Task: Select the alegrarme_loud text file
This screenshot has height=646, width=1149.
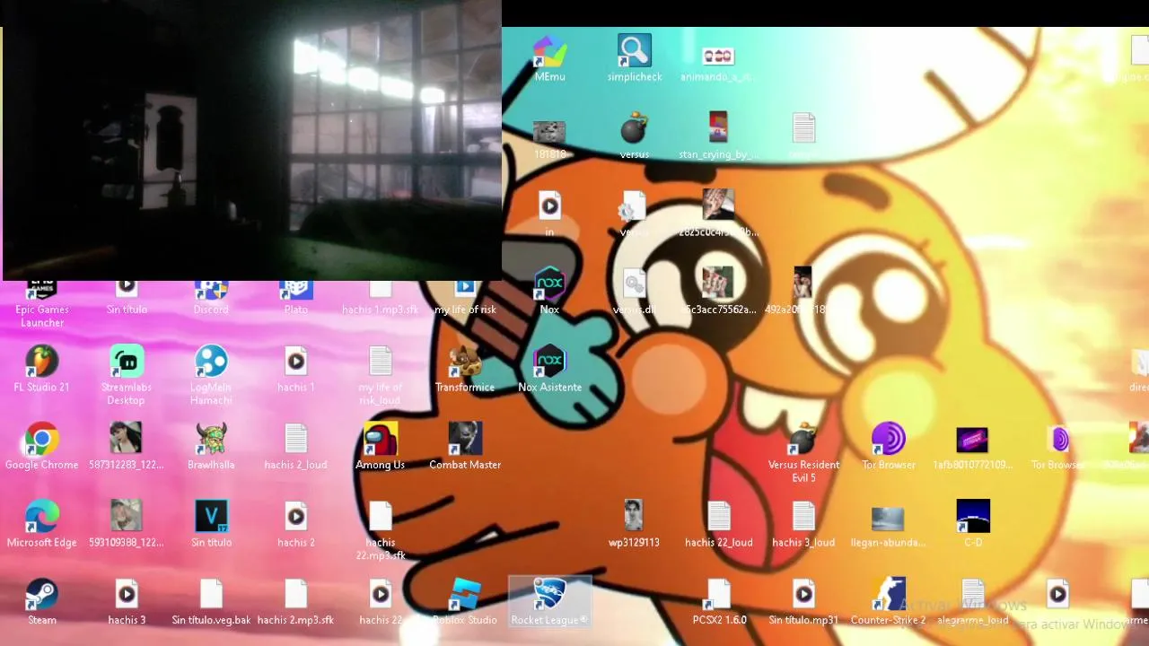Action: [x=973, y=602]
